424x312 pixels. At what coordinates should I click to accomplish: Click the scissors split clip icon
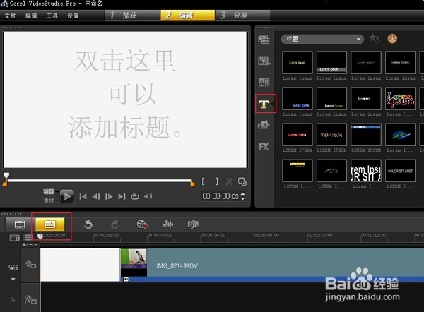click(x=229, y=181)
